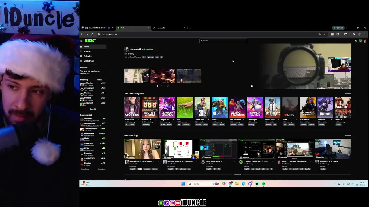Open Spotify from the taskbar

(263, 184)
